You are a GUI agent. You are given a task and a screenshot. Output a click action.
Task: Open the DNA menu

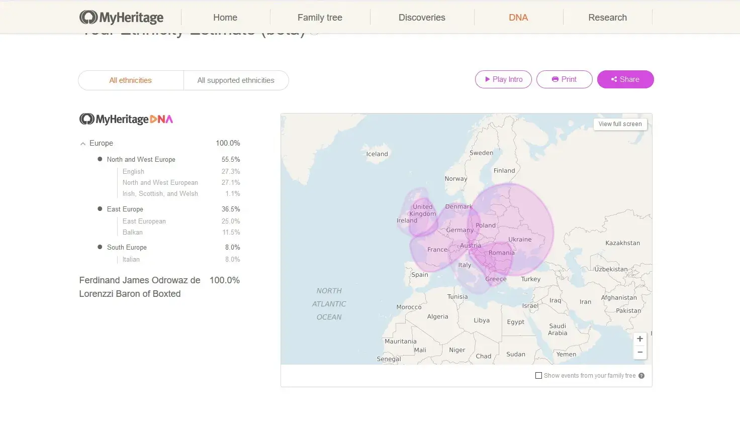[x=518, y=18]
